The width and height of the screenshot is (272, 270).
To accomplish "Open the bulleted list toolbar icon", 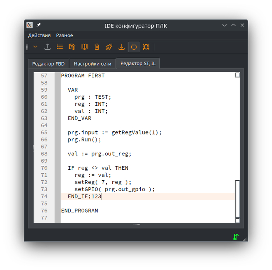I will pyautogui.click(x=60, y=47).
